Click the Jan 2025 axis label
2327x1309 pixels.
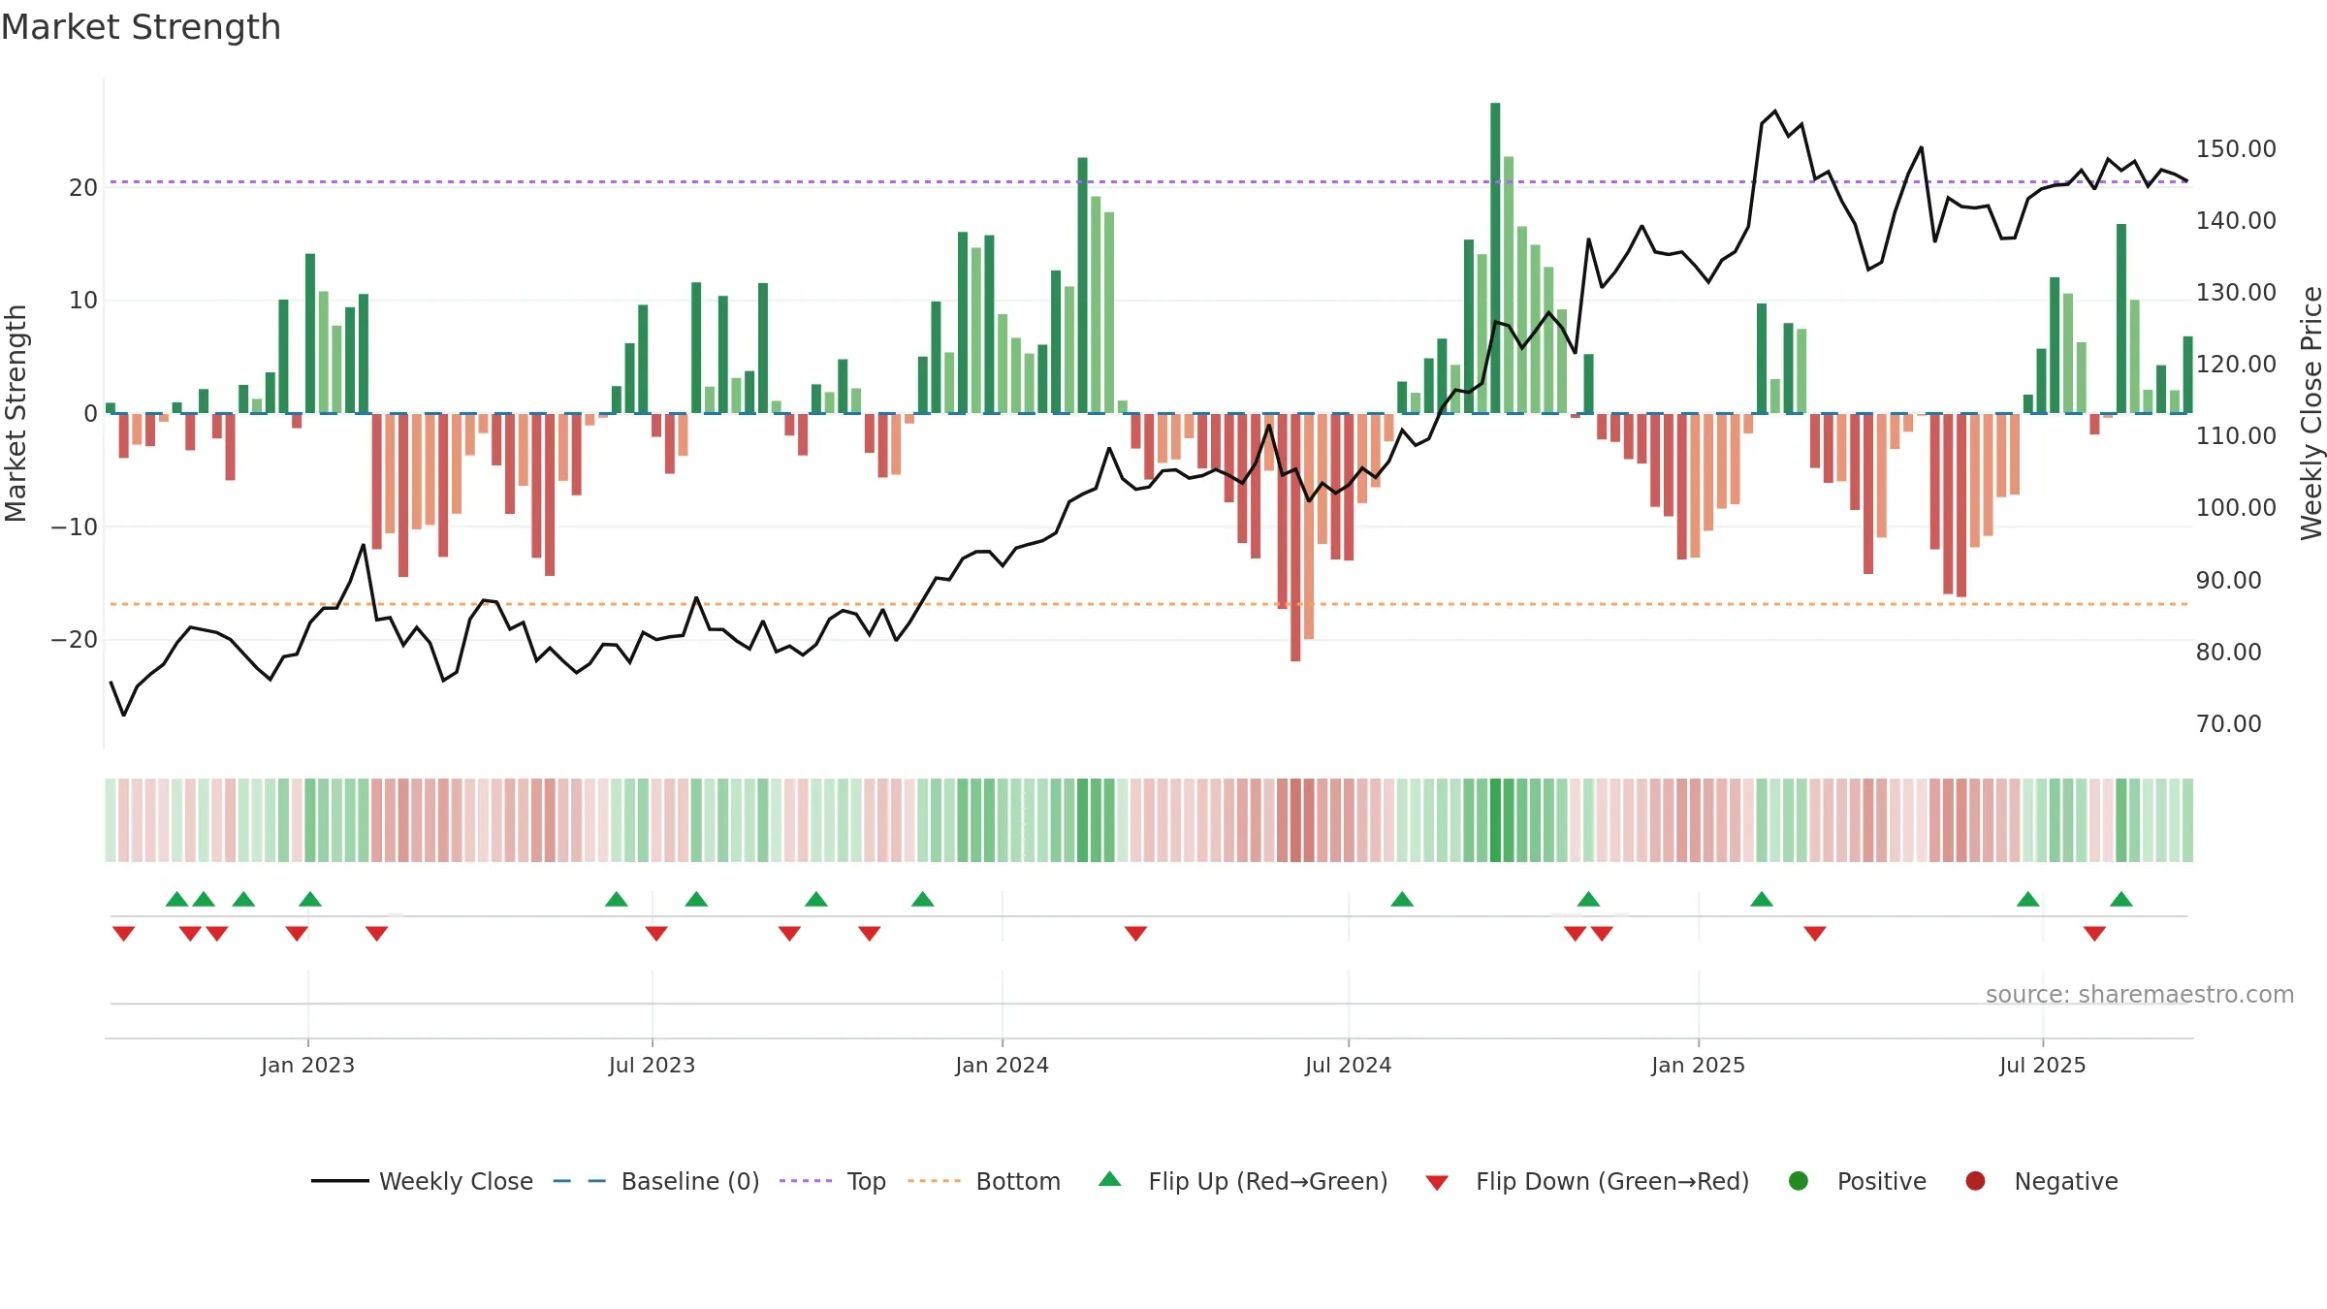[x=1698, y=1065]
